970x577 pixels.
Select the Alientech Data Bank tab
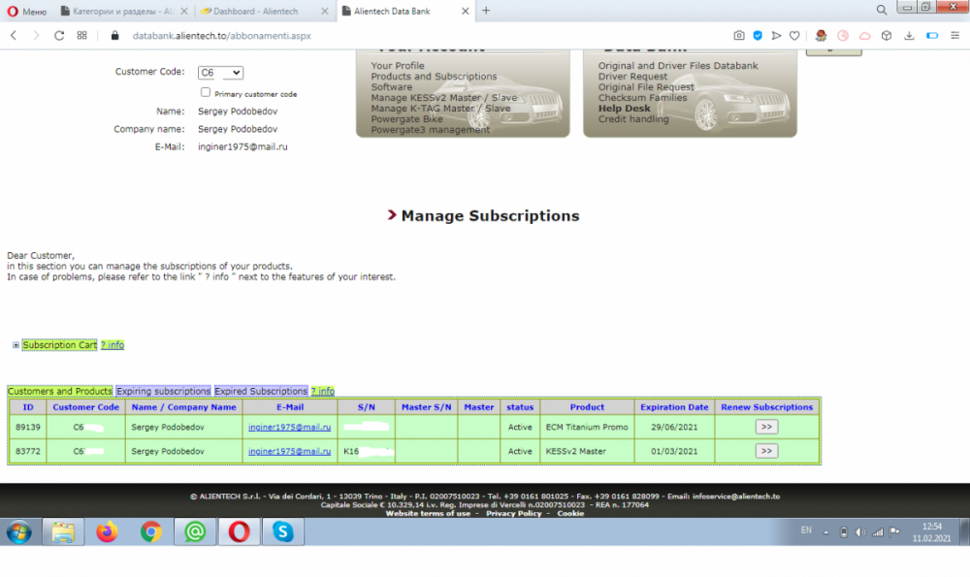pyautogui.click(x=392, y=11)
